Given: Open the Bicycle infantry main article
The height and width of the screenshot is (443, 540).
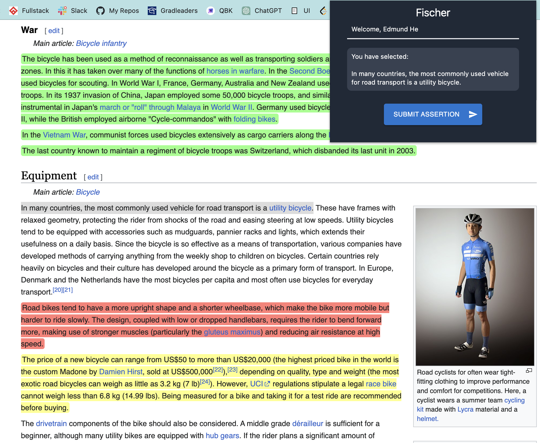Looking at the screenshot, I should coord(101,43).
